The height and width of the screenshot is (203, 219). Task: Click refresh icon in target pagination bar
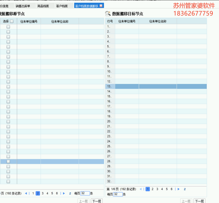pos(185,189)
